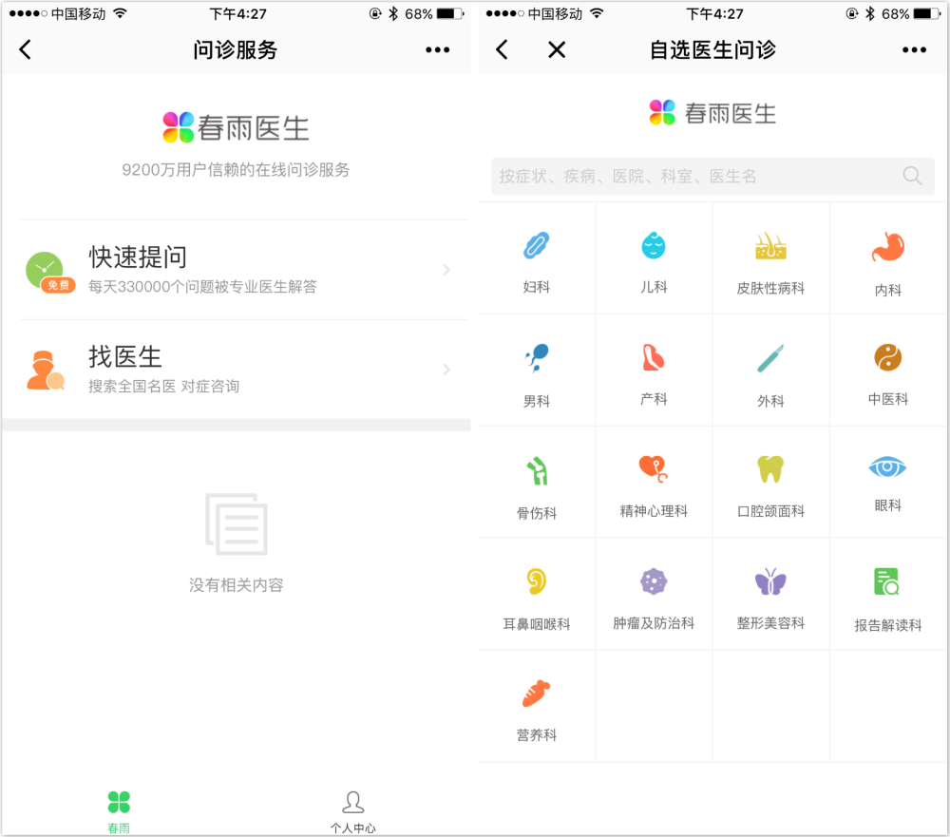Switch to the 春雨 bottom tab
Screen dimensions: 950x837
click(x=119, y=809)
